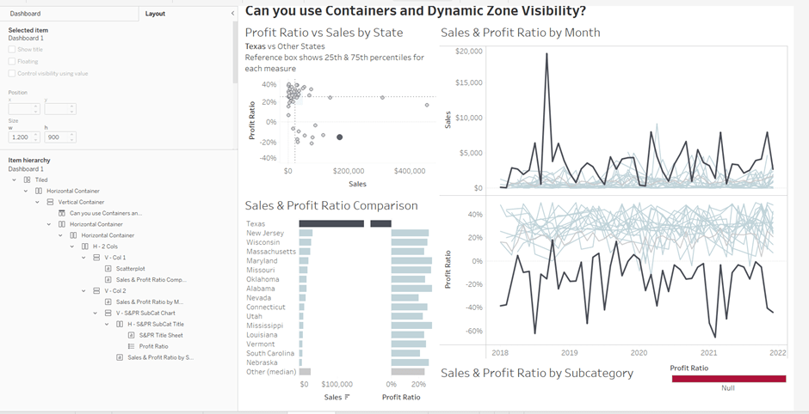Image resolution: width=809 pixels, height=414 pixels.
Task: Click the Vertical Container icon in hierarchy
Action: tap(50, 202)
